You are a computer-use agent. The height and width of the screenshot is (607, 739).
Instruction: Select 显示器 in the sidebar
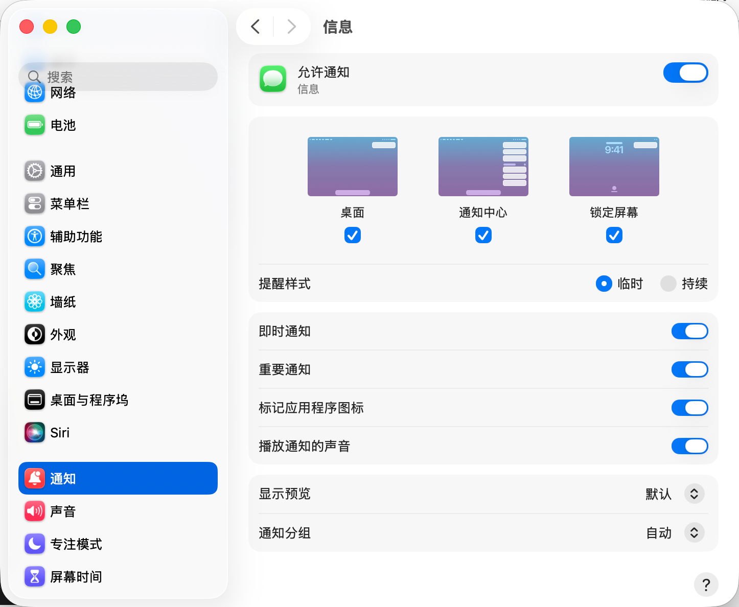pos(70,367)
